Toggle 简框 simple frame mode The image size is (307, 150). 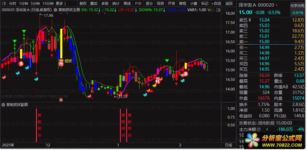tap(183, 3)
